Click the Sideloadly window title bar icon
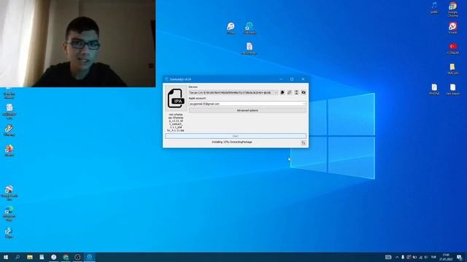Image resolution: width=467 pixels, height=262 pixels. click(x=166, y=79)
